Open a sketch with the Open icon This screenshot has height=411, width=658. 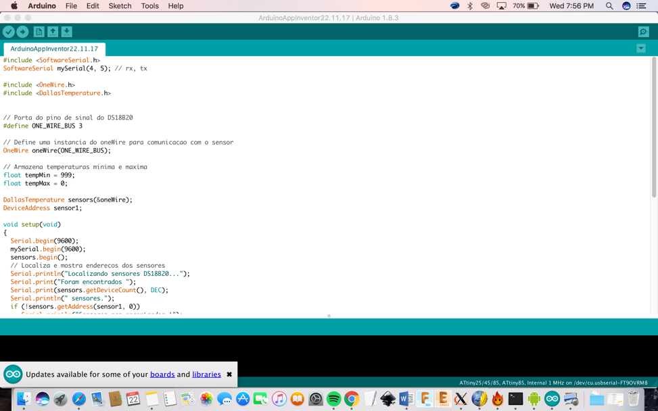(x=53, y=32)
